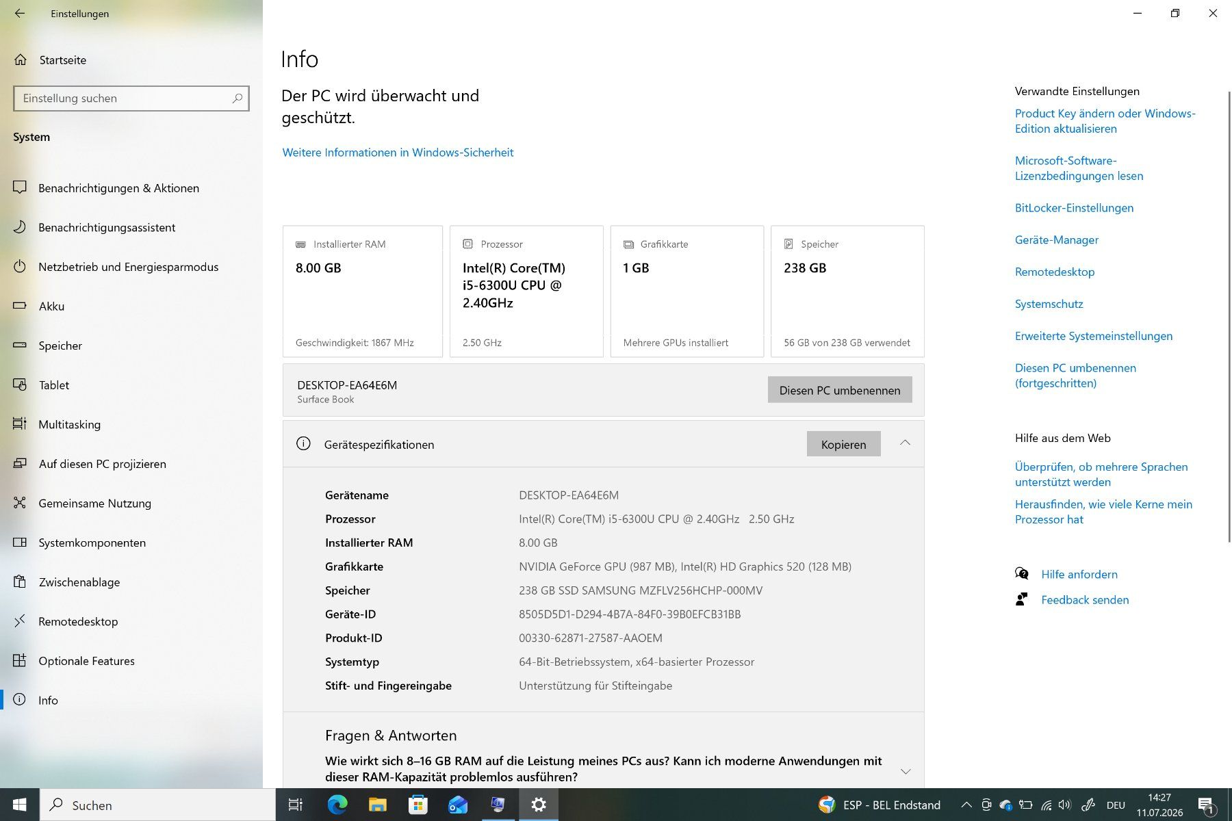Click the Wi-Fi network tray icon
The image size is (1232, 821).
click(x=1046, y=805)
